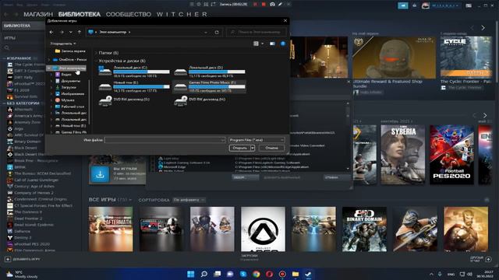Open the recorder pencil draw tool
Screen dimensions: 499x280
(281, 5)
